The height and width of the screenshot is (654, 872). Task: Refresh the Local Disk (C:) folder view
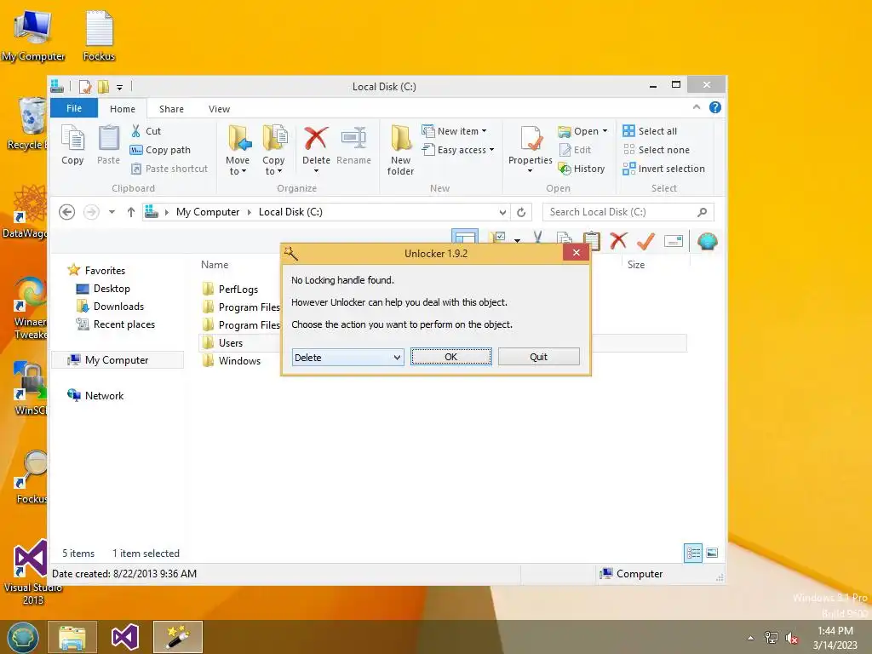coord(521,212)
